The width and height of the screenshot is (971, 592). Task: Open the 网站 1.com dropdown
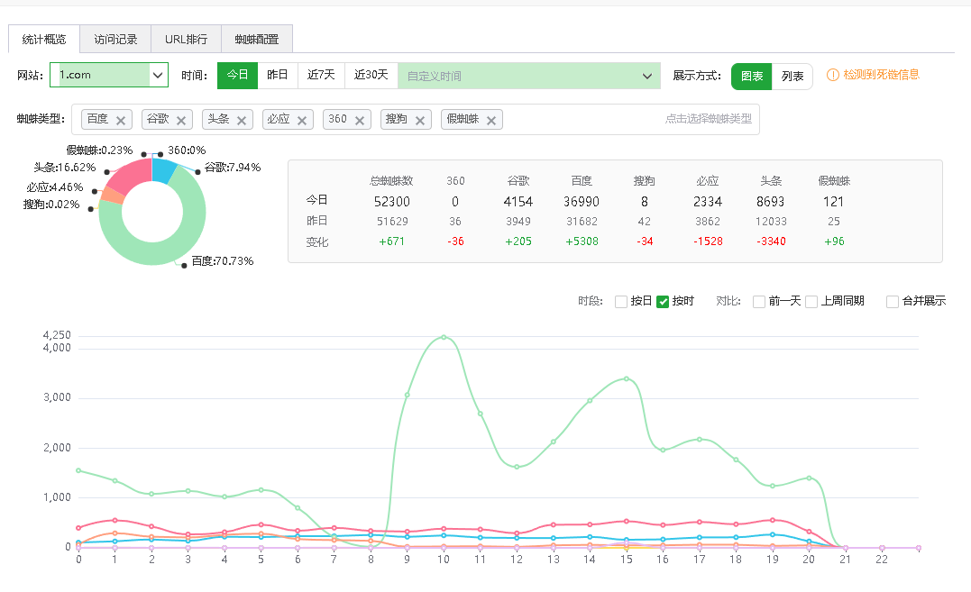coord(109,75)
